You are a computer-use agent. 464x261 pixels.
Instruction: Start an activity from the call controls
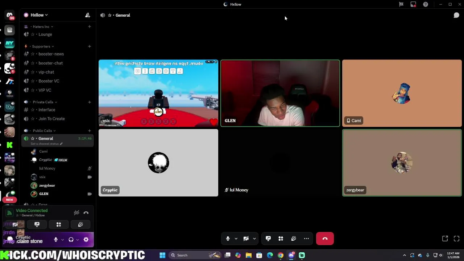tap(281, 239)
